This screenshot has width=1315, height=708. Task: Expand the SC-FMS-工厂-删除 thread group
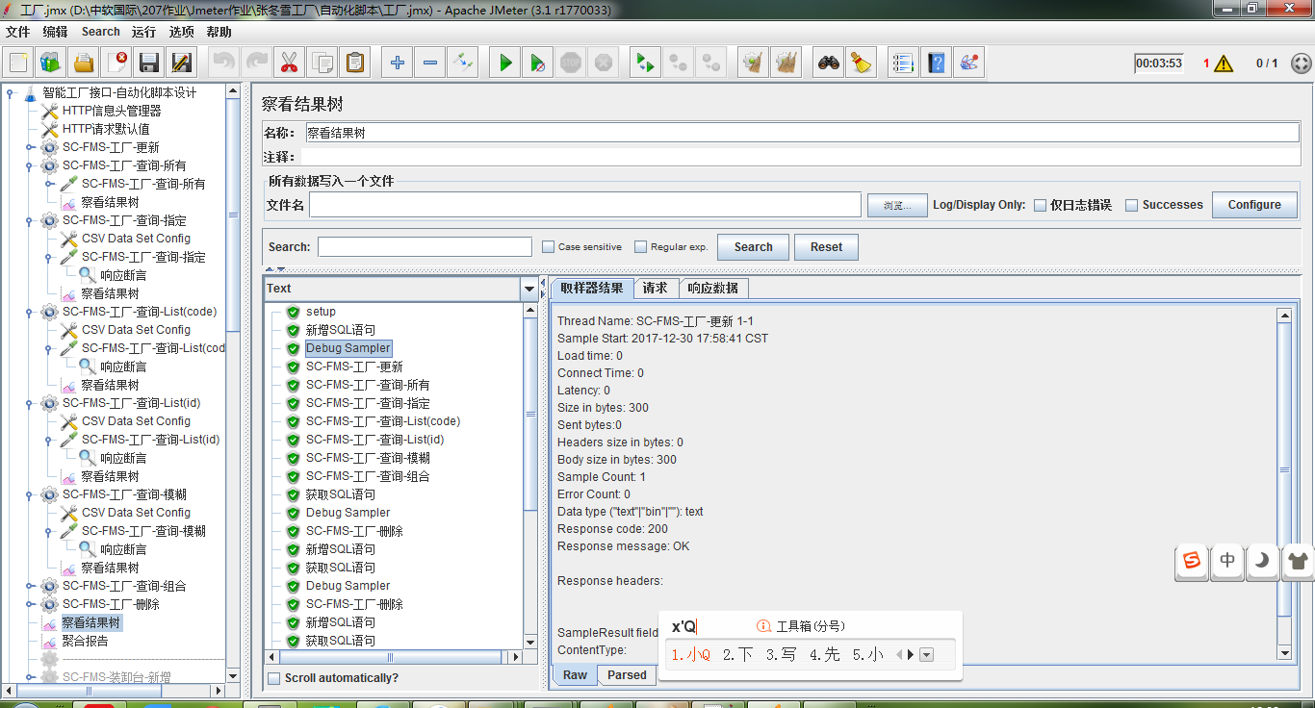pyautogui.click(x=30, y=605)
